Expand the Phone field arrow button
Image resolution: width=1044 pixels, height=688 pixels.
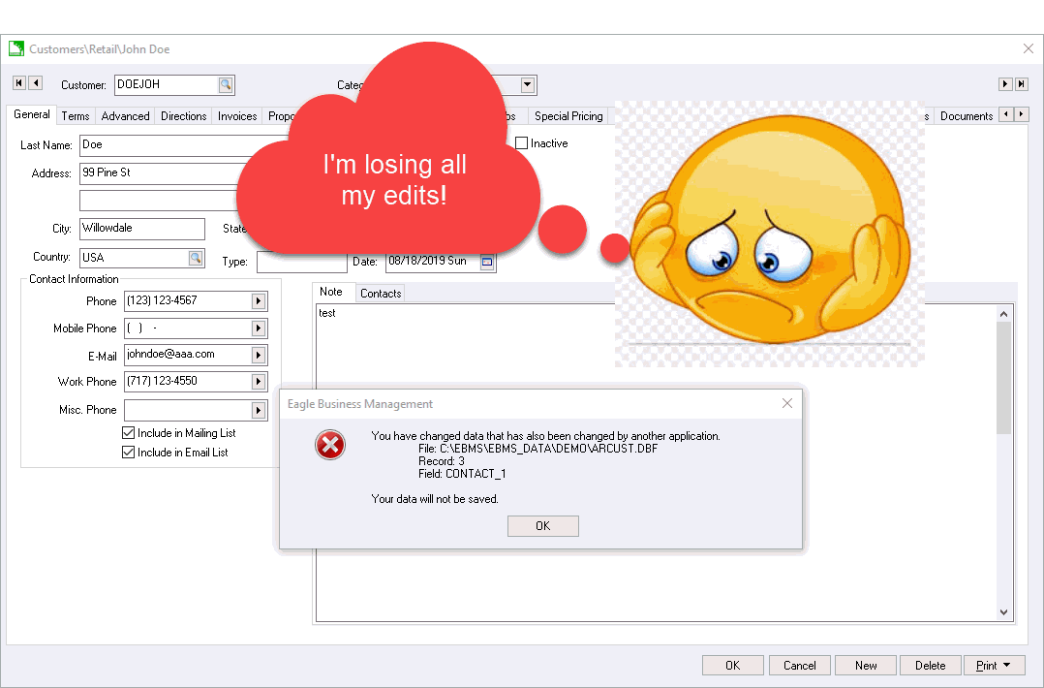[x=259, y=301]
